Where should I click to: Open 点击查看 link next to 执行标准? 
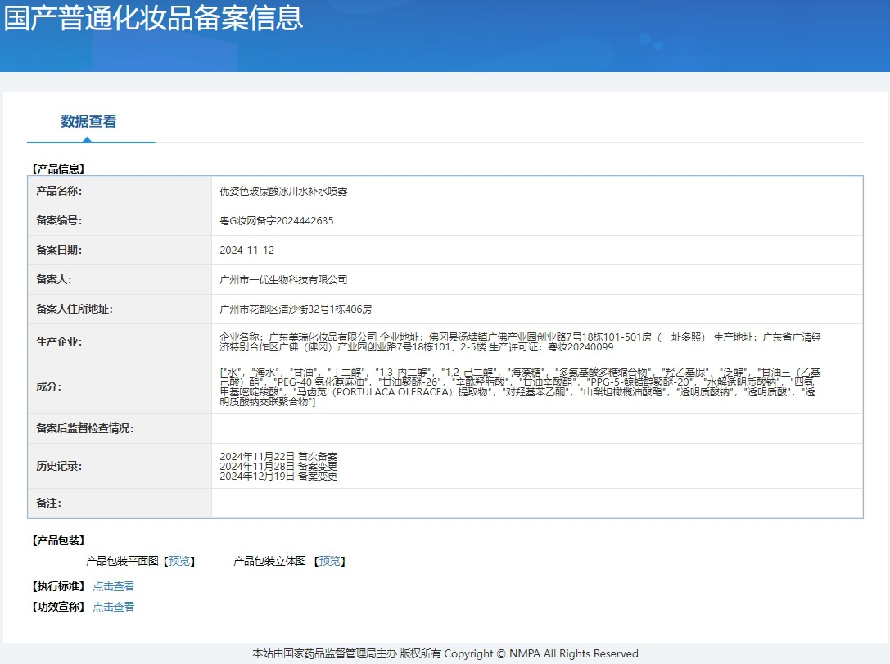click(114, 586)
